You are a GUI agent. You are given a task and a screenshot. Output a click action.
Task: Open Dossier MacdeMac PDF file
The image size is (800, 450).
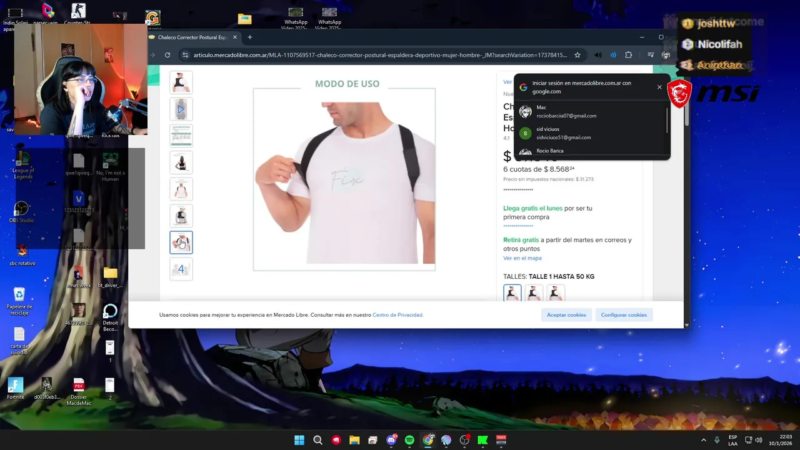79,392
